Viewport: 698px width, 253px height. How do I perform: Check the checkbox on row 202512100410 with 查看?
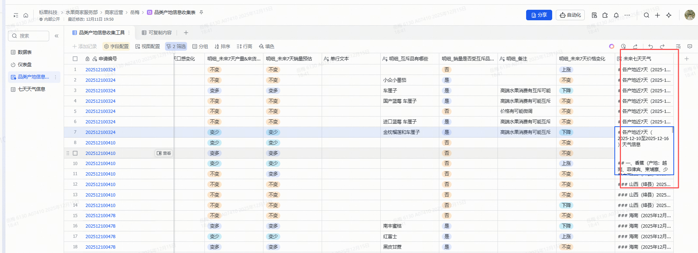75,153
